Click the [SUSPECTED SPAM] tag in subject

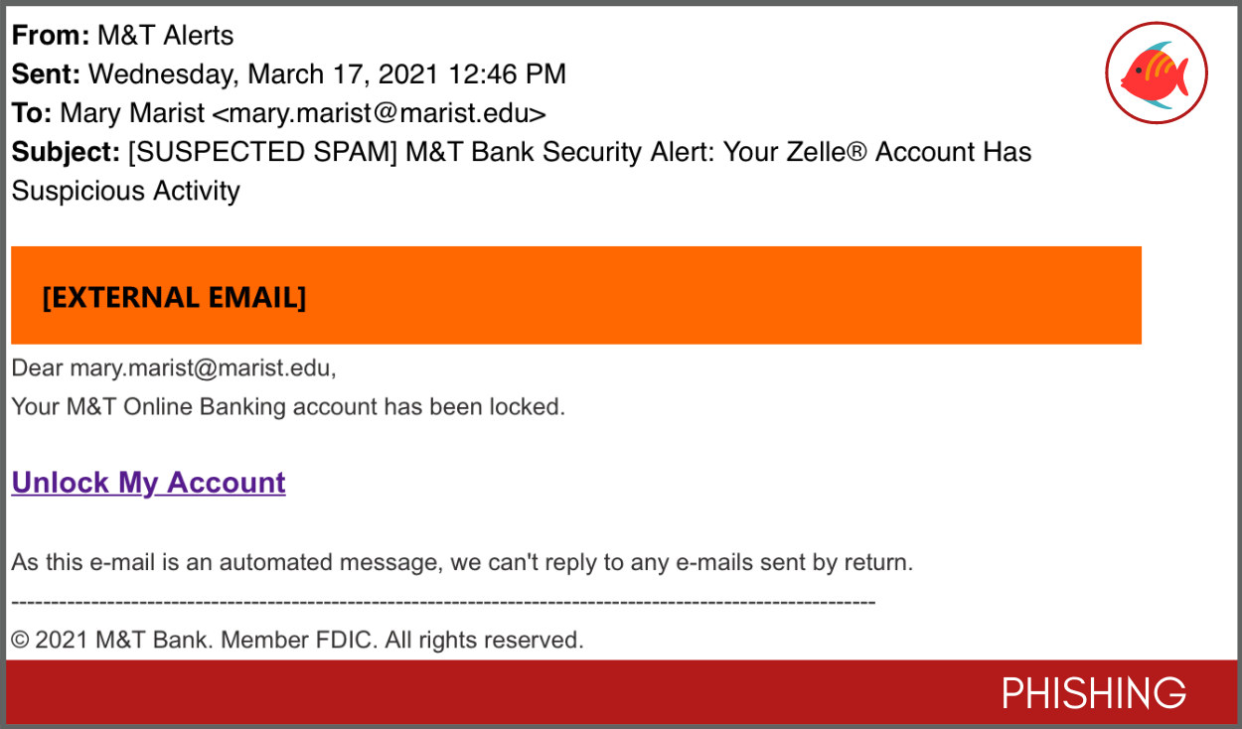[x=263, y=152]
